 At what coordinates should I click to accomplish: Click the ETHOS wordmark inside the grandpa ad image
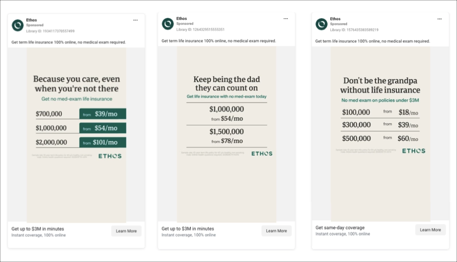(x=414, y=151)
